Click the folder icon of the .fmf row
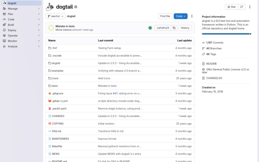Viewport: 259px width, 162px height. click(50, 48)
